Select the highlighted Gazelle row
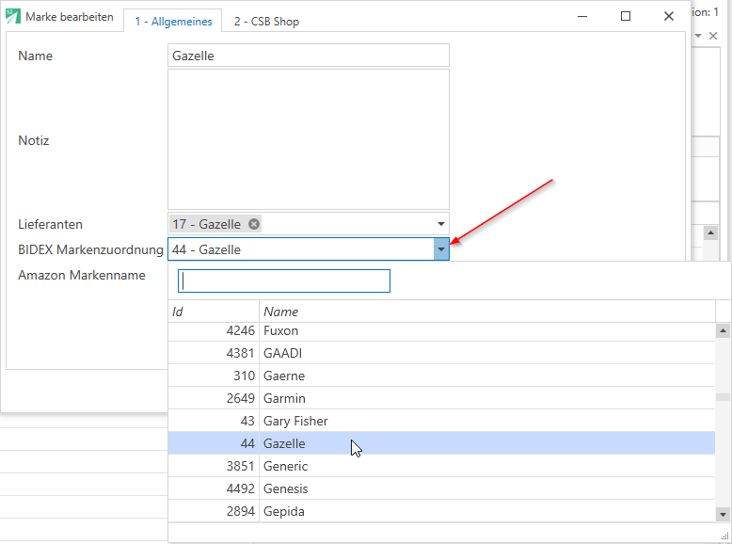 441,443
